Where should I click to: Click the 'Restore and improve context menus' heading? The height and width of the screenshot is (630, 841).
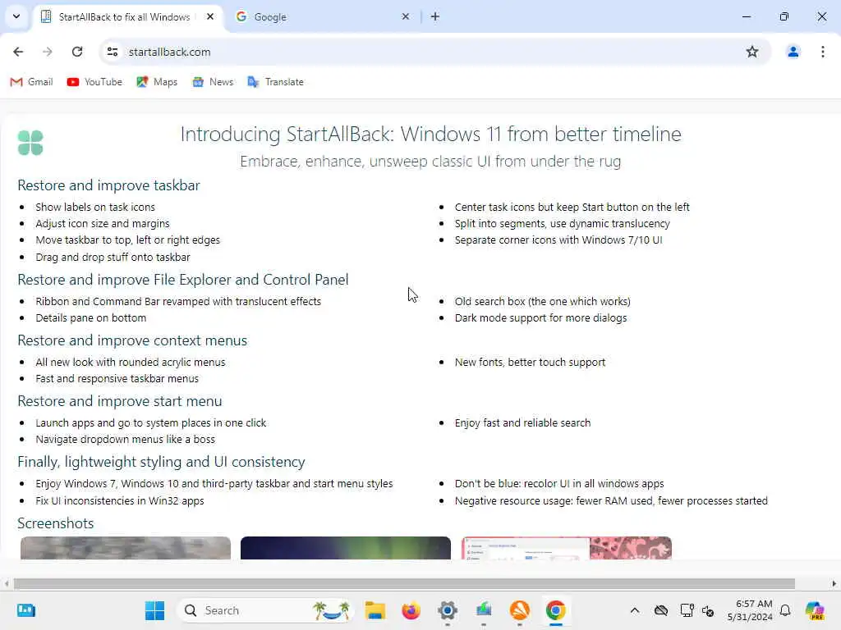(132, 340)
